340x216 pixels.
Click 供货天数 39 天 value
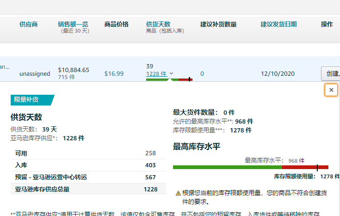click(x=50, y=130)
